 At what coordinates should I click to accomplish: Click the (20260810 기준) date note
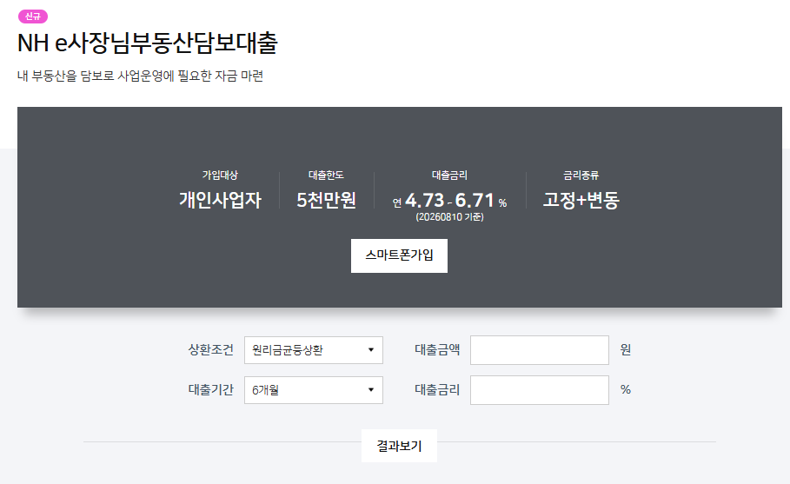pyautogui.click(x=450, y=217)
